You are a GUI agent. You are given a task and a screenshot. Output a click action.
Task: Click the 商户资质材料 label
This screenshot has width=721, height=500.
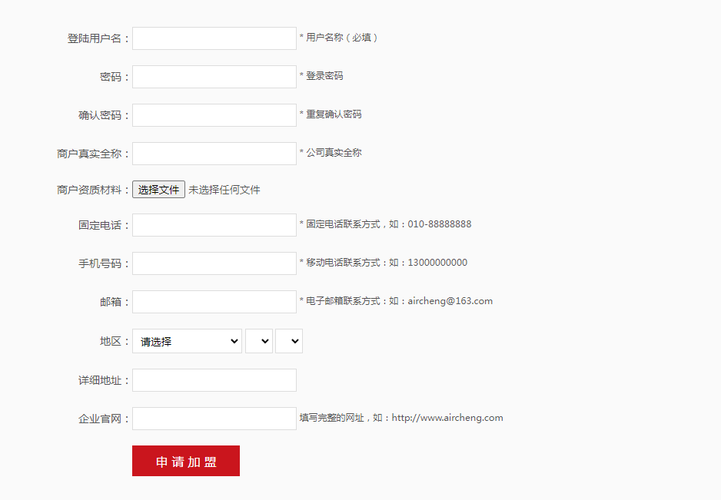93,190
